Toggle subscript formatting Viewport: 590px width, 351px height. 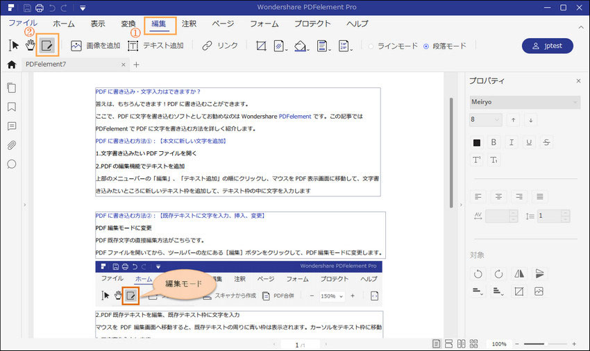494,160
